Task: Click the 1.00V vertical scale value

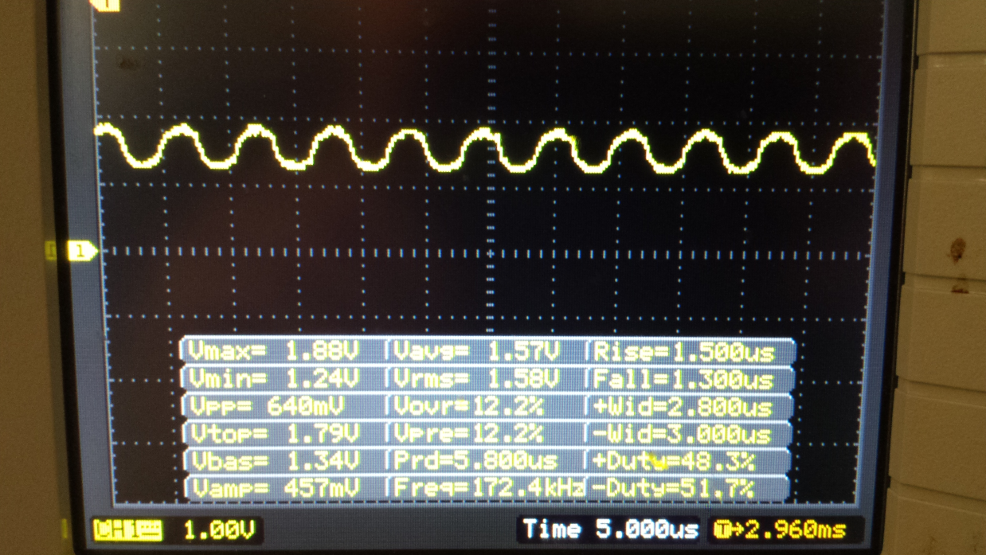Action: tap(219, 530)
